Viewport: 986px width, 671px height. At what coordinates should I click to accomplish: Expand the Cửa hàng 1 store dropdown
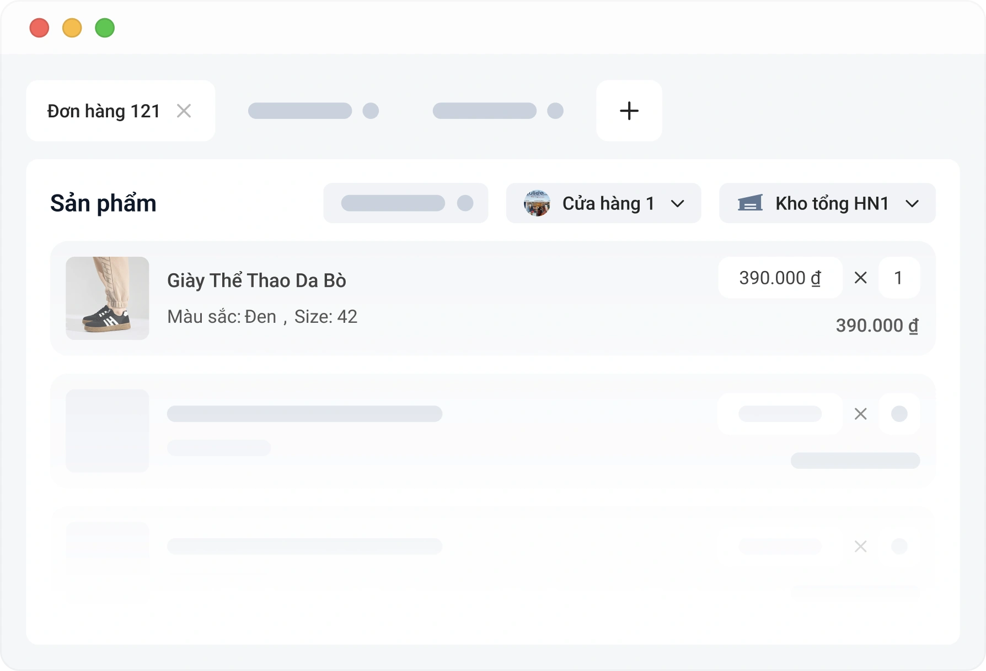point(603,203)
